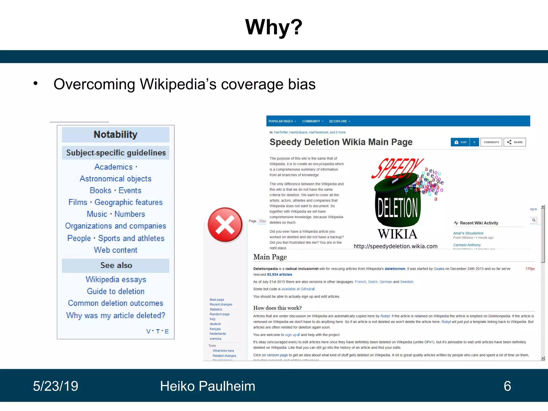Open sidebar Random page link
Image resolution: width=548 pixels, height=411 pixels.
220,314
